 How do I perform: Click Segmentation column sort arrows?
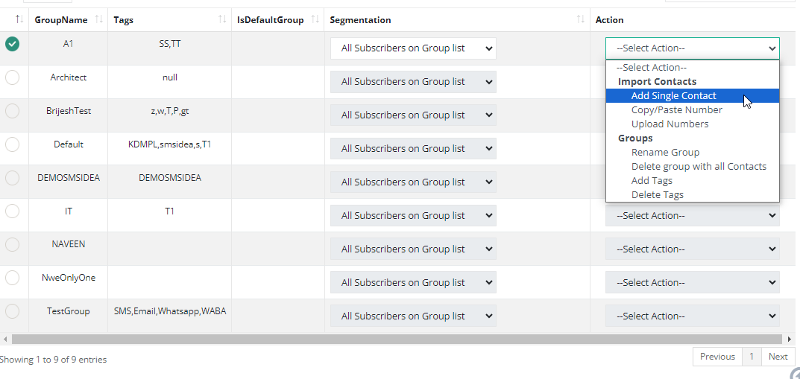(581, 20)
